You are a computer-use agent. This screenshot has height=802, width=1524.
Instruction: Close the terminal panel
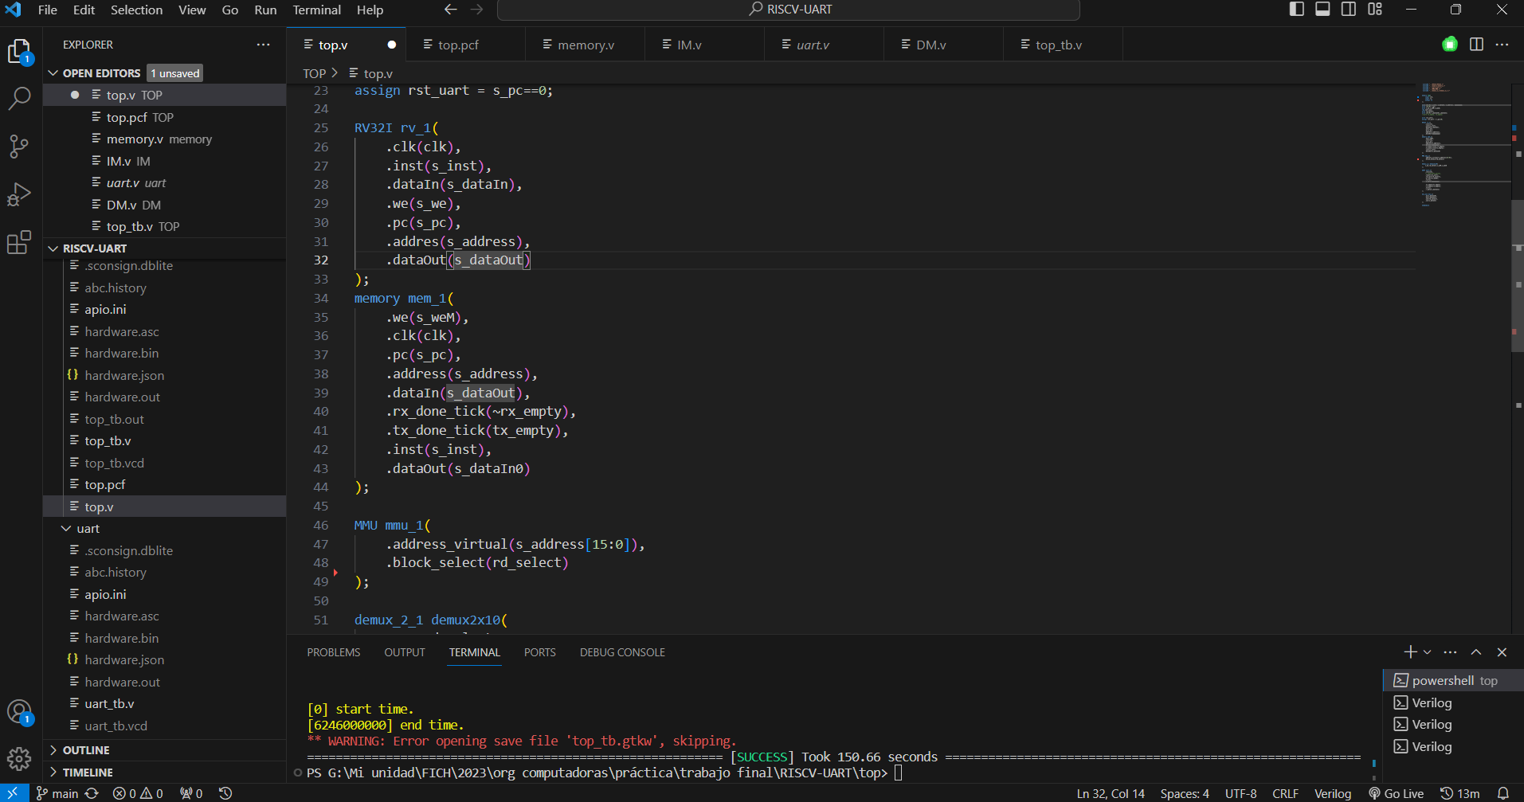click(1502, 652)
